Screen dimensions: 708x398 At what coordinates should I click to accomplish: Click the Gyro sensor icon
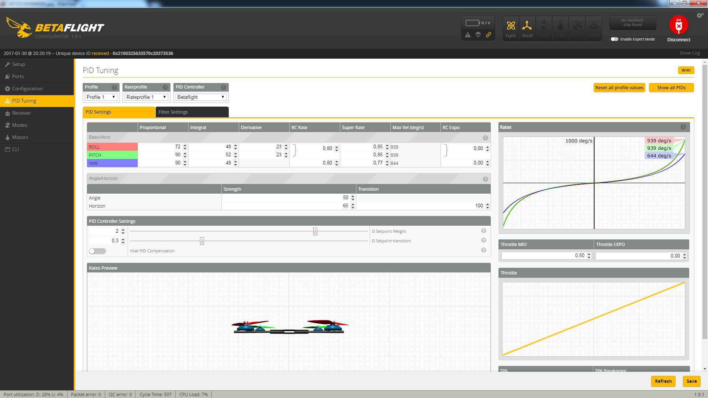[x=511, y=29]
